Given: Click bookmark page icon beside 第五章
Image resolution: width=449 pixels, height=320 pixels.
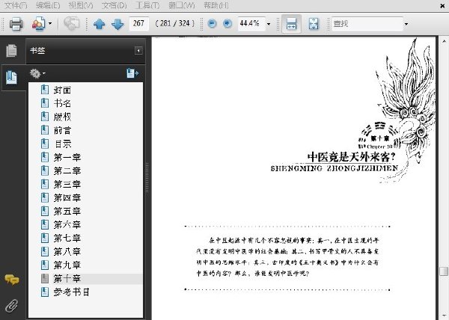Looking at the screenshot, I should (x=45, y=211).
